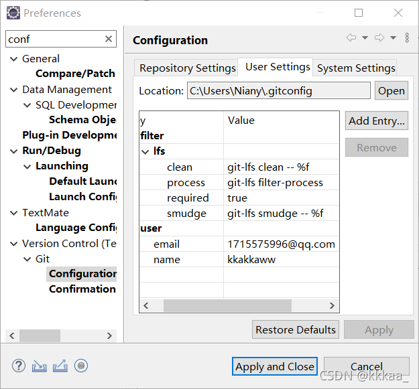Click the tree panel scroll left arrow
419x389 pixels.
pyautogui.click(x=12, y=335)
